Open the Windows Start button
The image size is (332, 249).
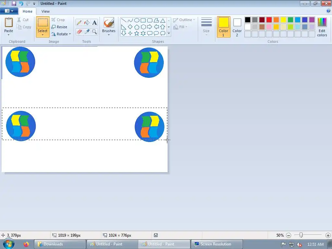tap(9, 244)
